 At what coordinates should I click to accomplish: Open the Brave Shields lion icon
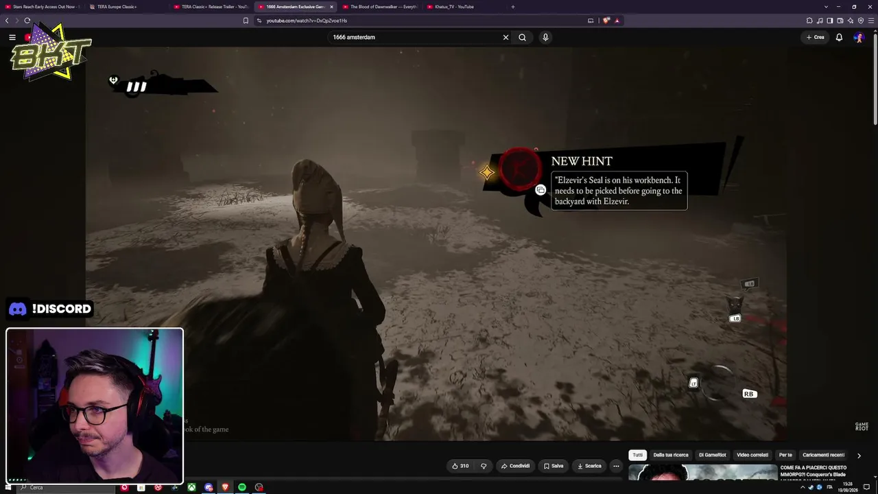(x=606, y=21)
